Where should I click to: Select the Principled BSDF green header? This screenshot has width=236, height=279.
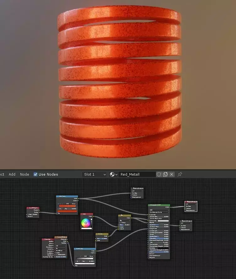click(159, 205)
